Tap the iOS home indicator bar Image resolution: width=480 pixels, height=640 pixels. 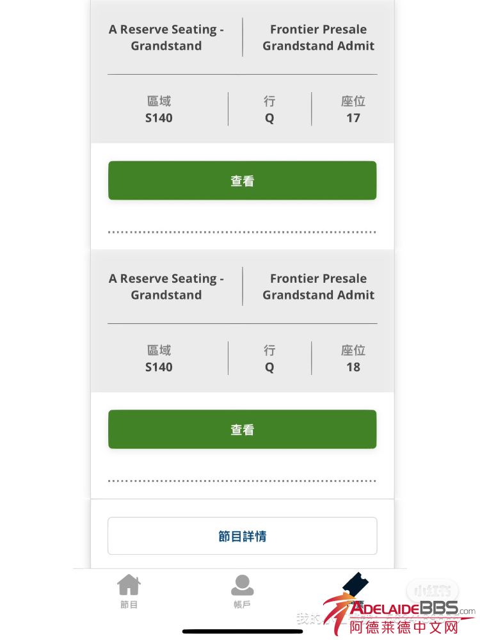coord(242,632)
